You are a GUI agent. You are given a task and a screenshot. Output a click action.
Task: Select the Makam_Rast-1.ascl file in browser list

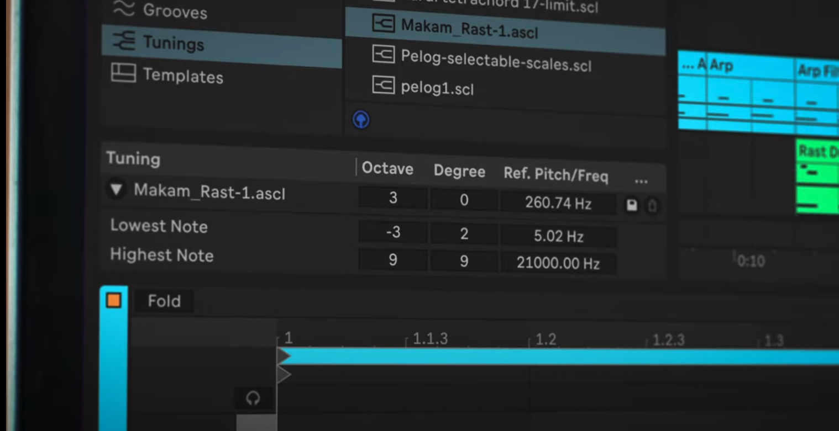point(505,30)
